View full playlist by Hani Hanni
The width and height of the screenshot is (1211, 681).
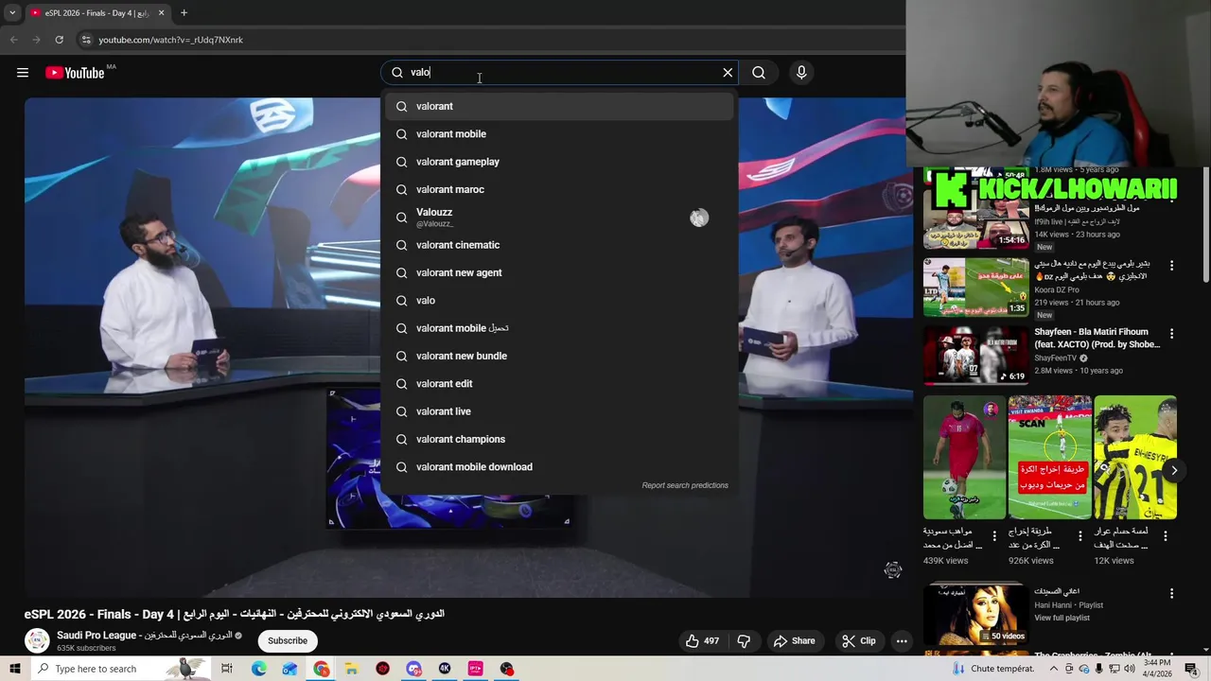[1062, 619]
